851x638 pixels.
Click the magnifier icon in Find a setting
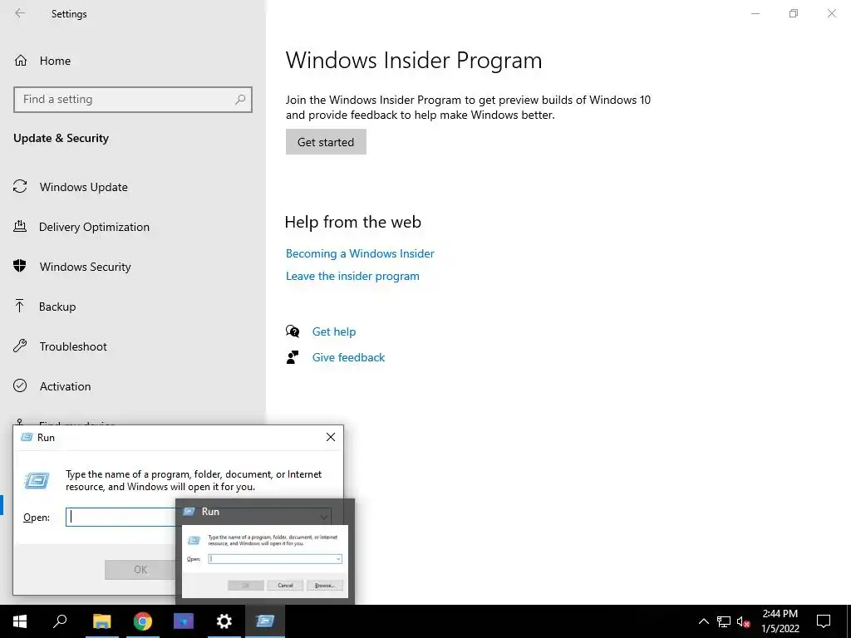pos(240,100)
